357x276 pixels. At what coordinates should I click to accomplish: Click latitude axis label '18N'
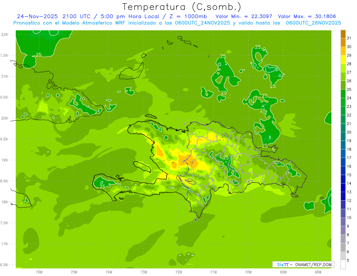click(x=4, y=202)
